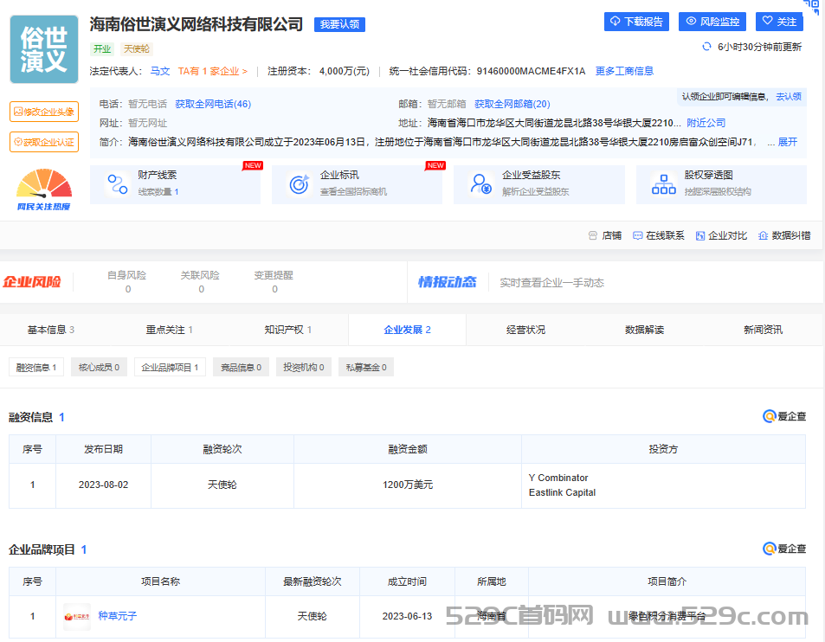Open the 数据解读 tab

point(645,330)
